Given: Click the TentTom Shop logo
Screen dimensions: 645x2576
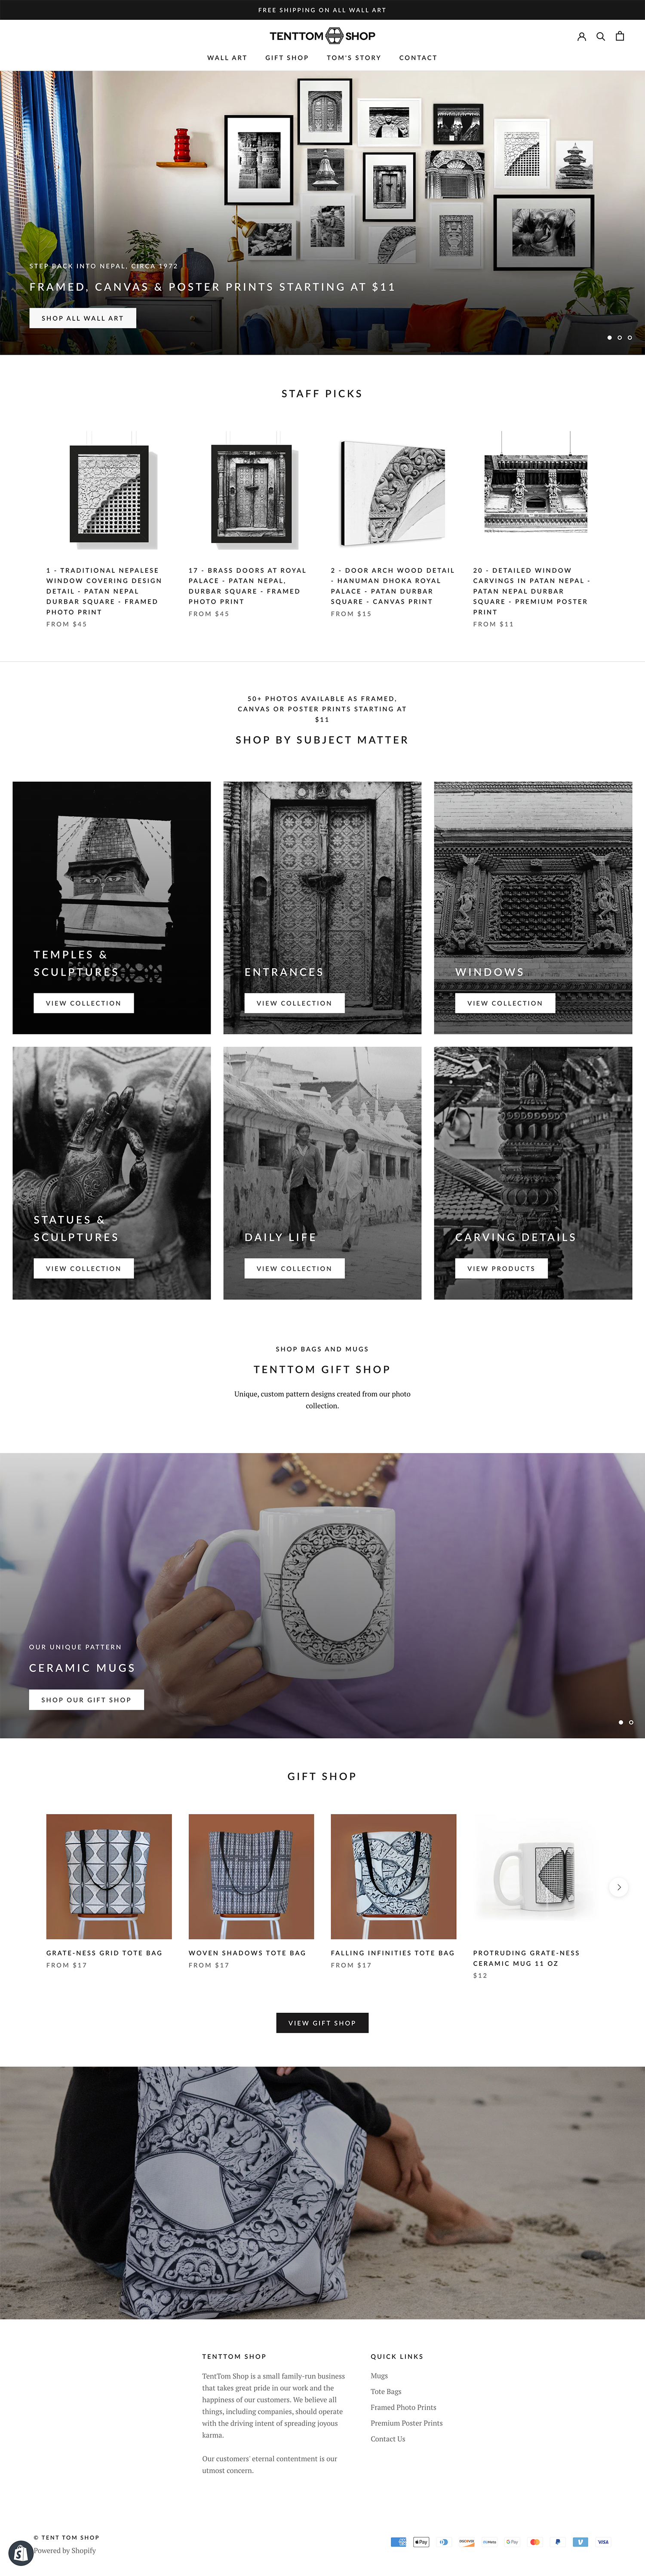Looking at the screenshot, I should pyautogui.click(x=322, y=36).
